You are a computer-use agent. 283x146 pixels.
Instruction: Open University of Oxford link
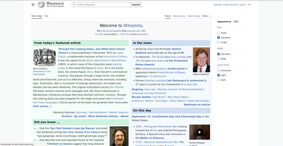115,56
